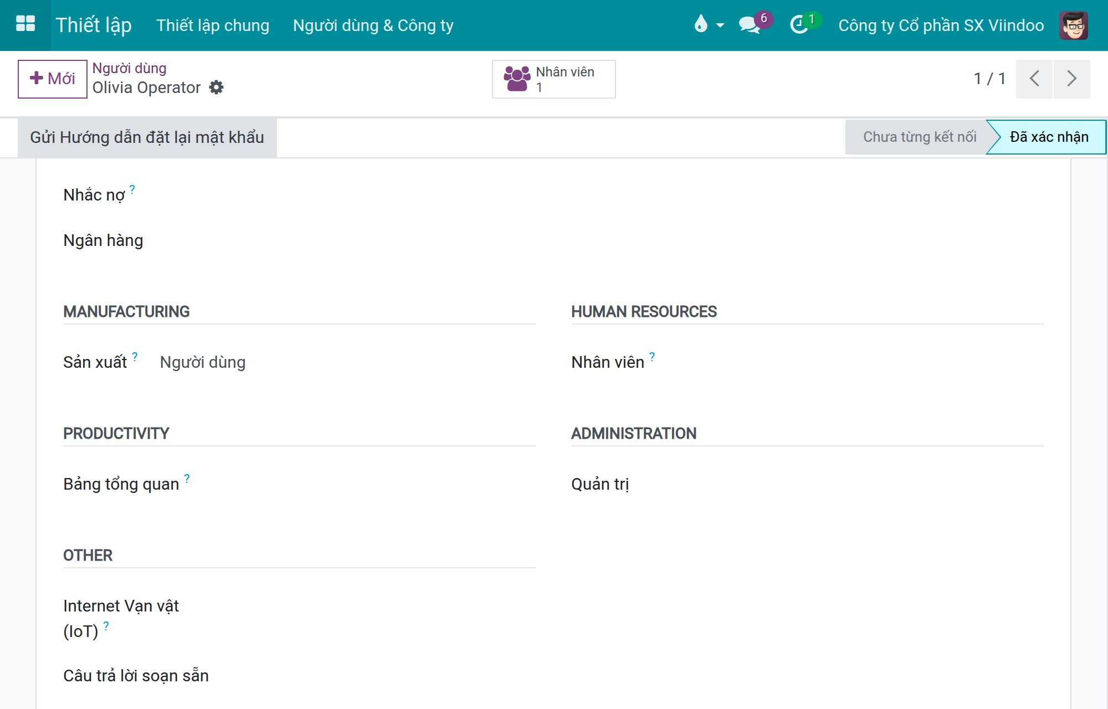Click the OTHER section heading
The width and height of the screenshot is (1108, 709).
tap(88, 556)
